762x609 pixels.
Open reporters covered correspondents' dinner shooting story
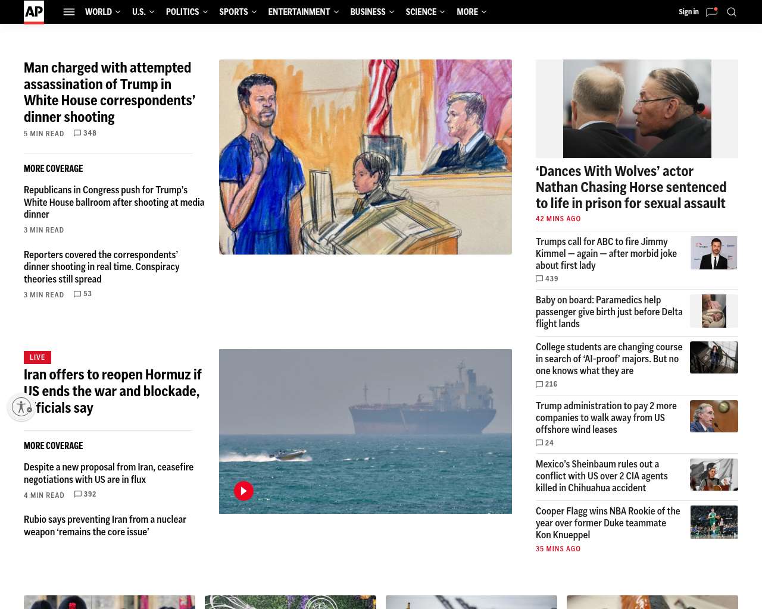point(102,267)
